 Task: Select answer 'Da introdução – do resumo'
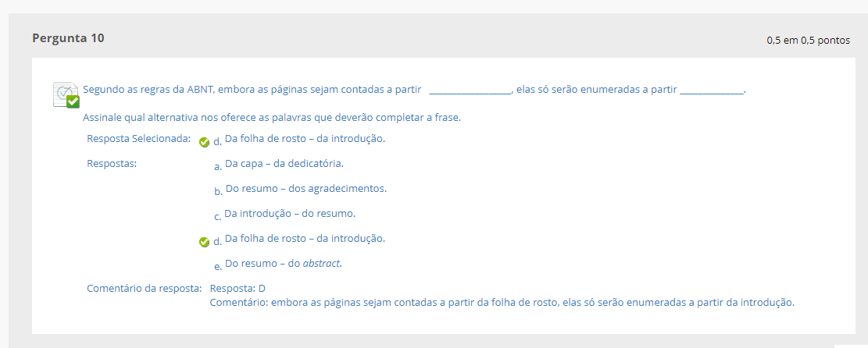[290, 213]
